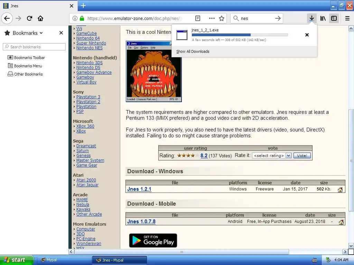354x265 pixels.
Task: Bookmark this page with star icon
Action: click(222, 18)
